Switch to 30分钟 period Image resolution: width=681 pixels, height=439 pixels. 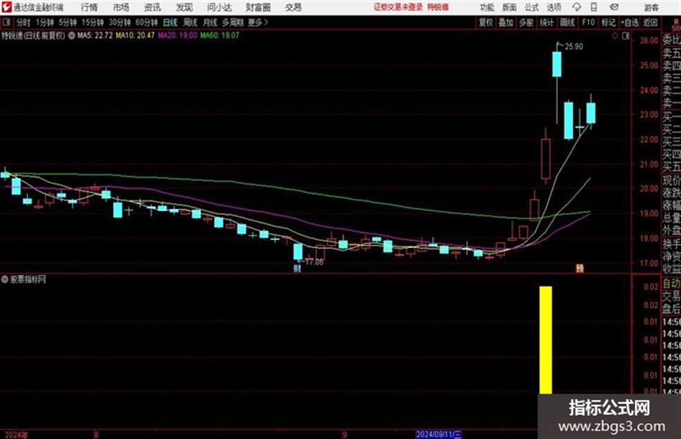(x=120, y=22)
